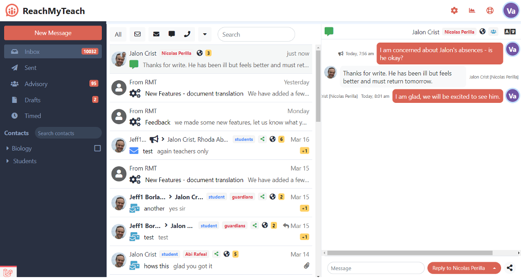
Task: Click the Advisory 95 count badge
Action: [94, 83]
